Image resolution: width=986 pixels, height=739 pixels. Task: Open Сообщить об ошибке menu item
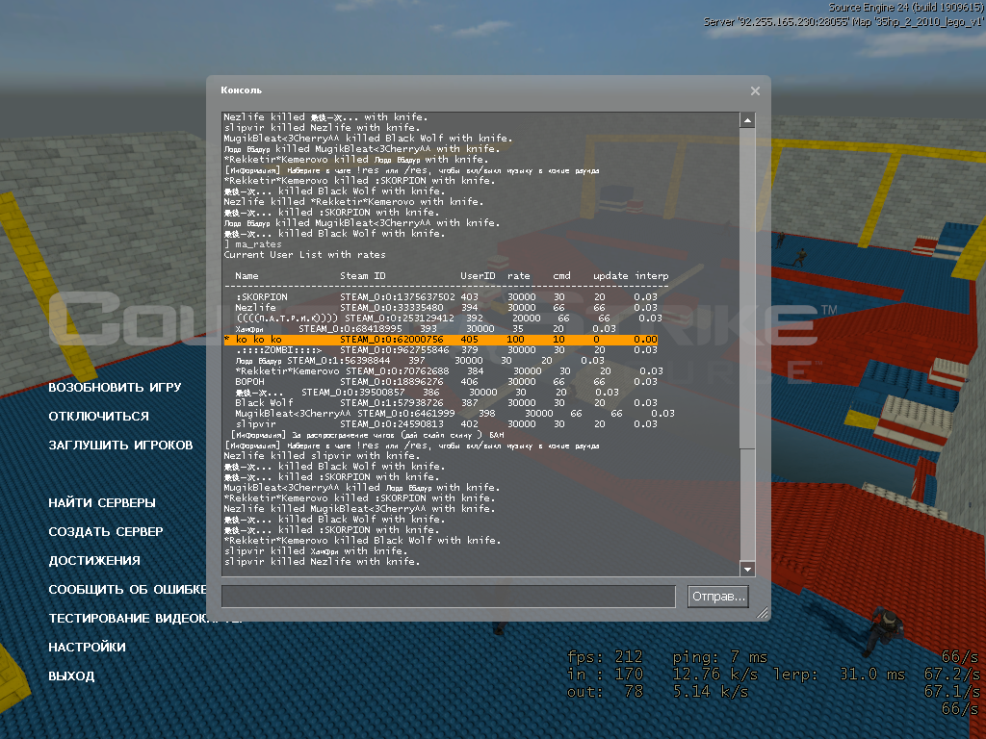click(x=128, y=590)
